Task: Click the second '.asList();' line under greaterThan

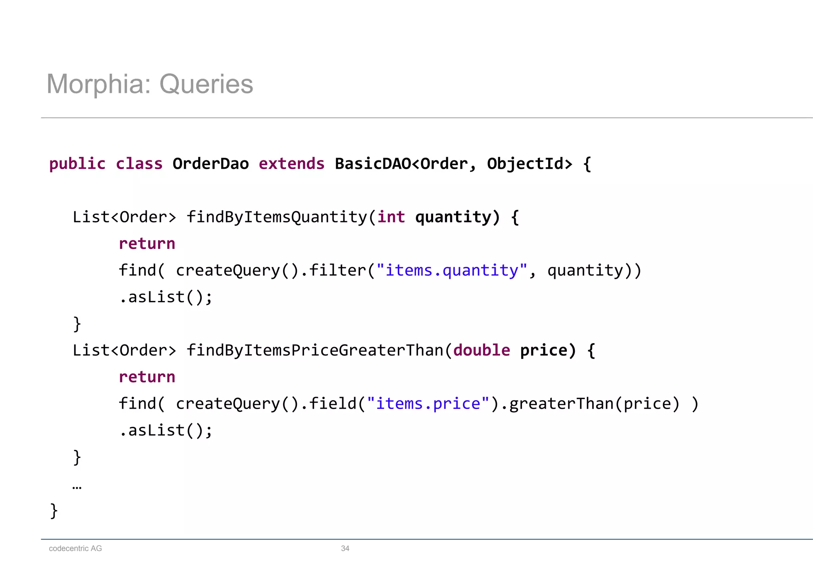Action: click(166, 430)
